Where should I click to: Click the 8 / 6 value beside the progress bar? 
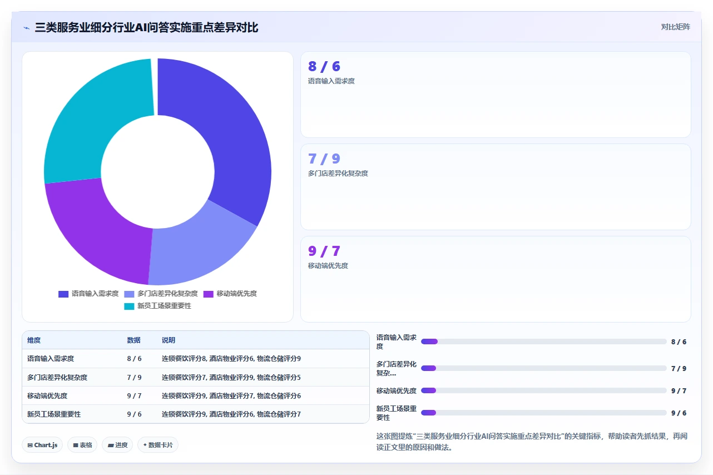click(679, 342)
